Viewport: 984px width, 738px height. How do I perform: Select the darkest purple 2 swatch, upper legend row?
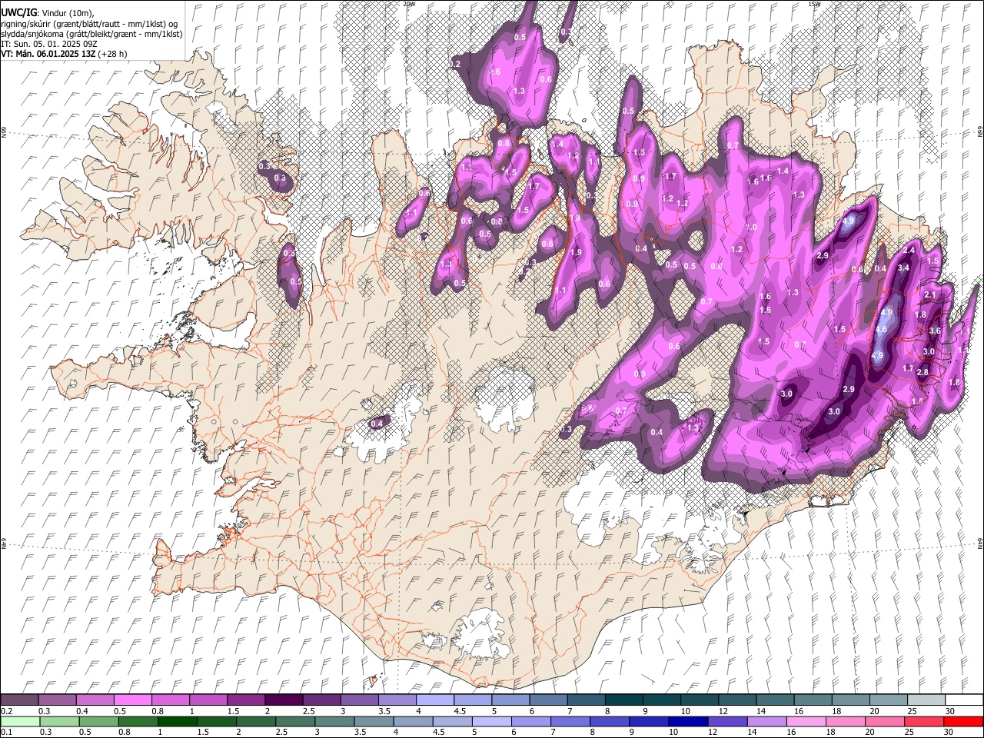pyautogui.click(x=283, y=700)
